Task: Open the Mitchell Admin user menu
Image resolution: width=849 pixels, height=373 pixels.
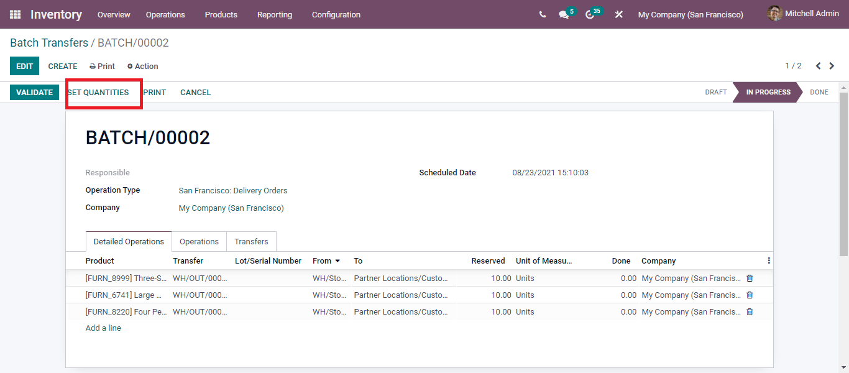Action: coord(803,14)
